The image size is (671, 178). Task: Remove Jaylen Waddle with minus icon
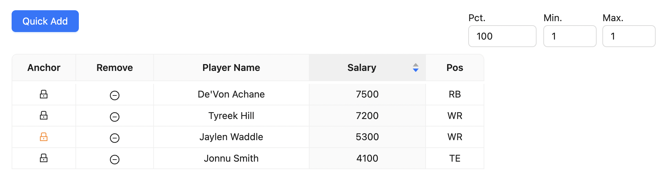(115, 138)
